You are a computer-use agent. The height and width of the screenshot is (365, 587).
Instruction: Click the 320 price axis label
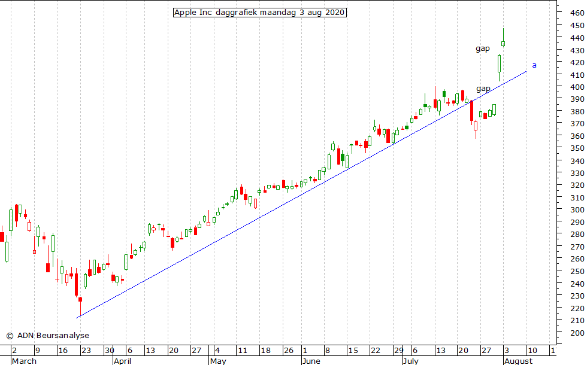coord(576,185)
